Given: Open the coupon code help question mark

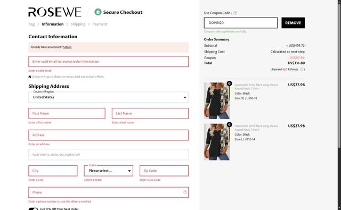Looking at the screenshot, I should click(x=235, y=13).
